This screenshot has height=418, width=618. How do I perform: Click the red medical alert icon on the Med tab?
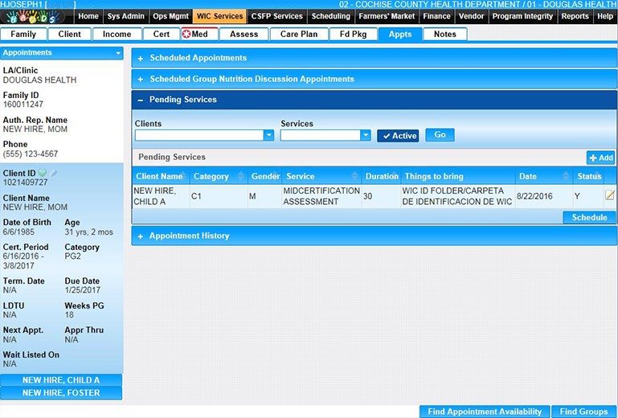(187, 35)
